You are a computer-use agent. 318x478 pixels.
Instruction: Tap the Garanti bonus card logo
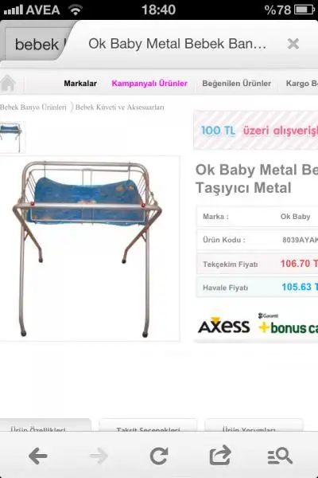288,323
